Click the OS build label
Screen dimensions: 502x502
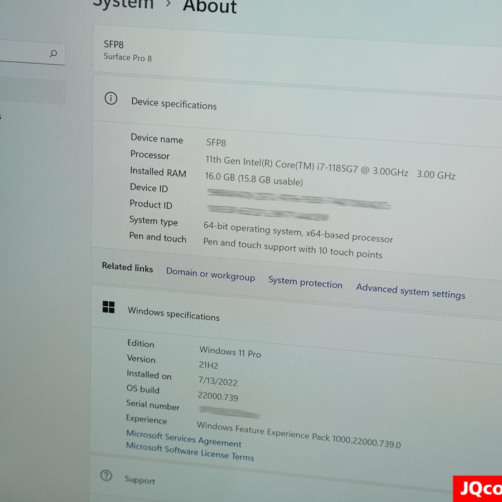coord(143,389)
